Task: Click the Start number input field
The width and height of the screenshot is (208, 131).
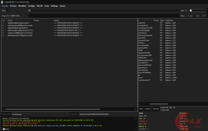Action: pyautogui.click(x=8, y=10)
